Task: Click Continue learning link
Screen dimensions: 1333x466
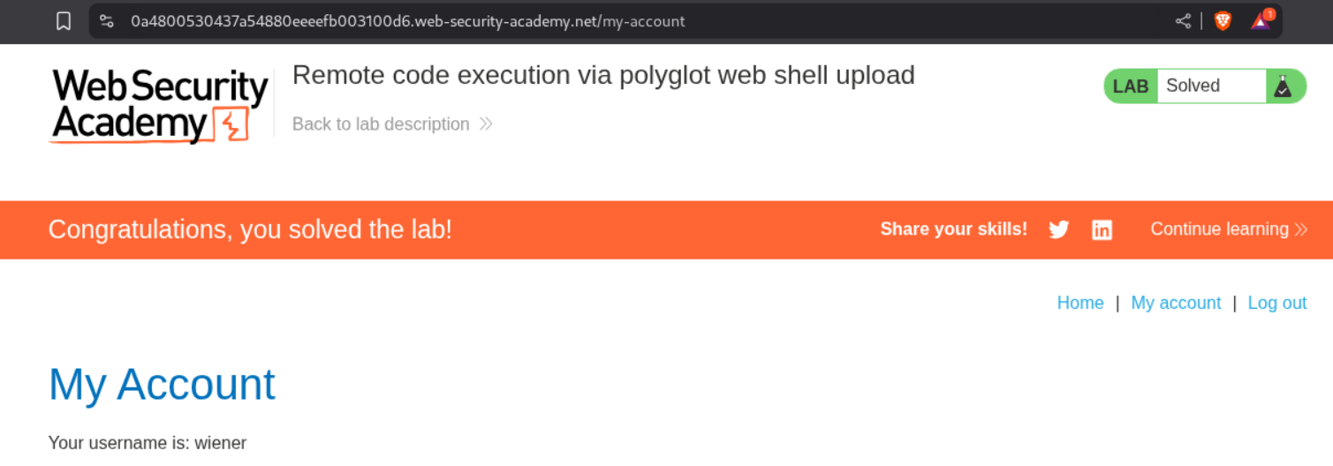Action: 1219,229
